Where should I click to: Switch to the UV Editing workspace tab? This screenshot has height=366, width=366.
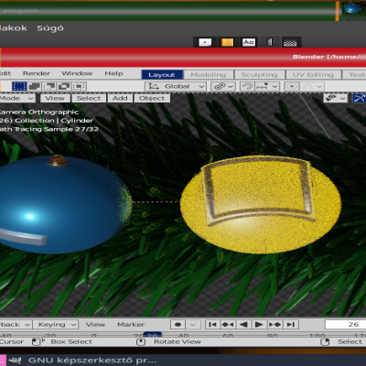[x=313, y=75]
